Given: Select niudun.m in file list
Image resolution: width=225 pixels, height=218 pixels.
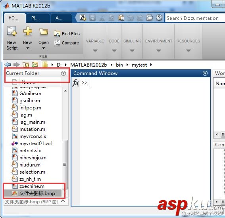Looking at the screenshot, I should (30, 165).
